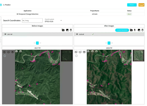Click the ProjectName column header

(95, 11)
